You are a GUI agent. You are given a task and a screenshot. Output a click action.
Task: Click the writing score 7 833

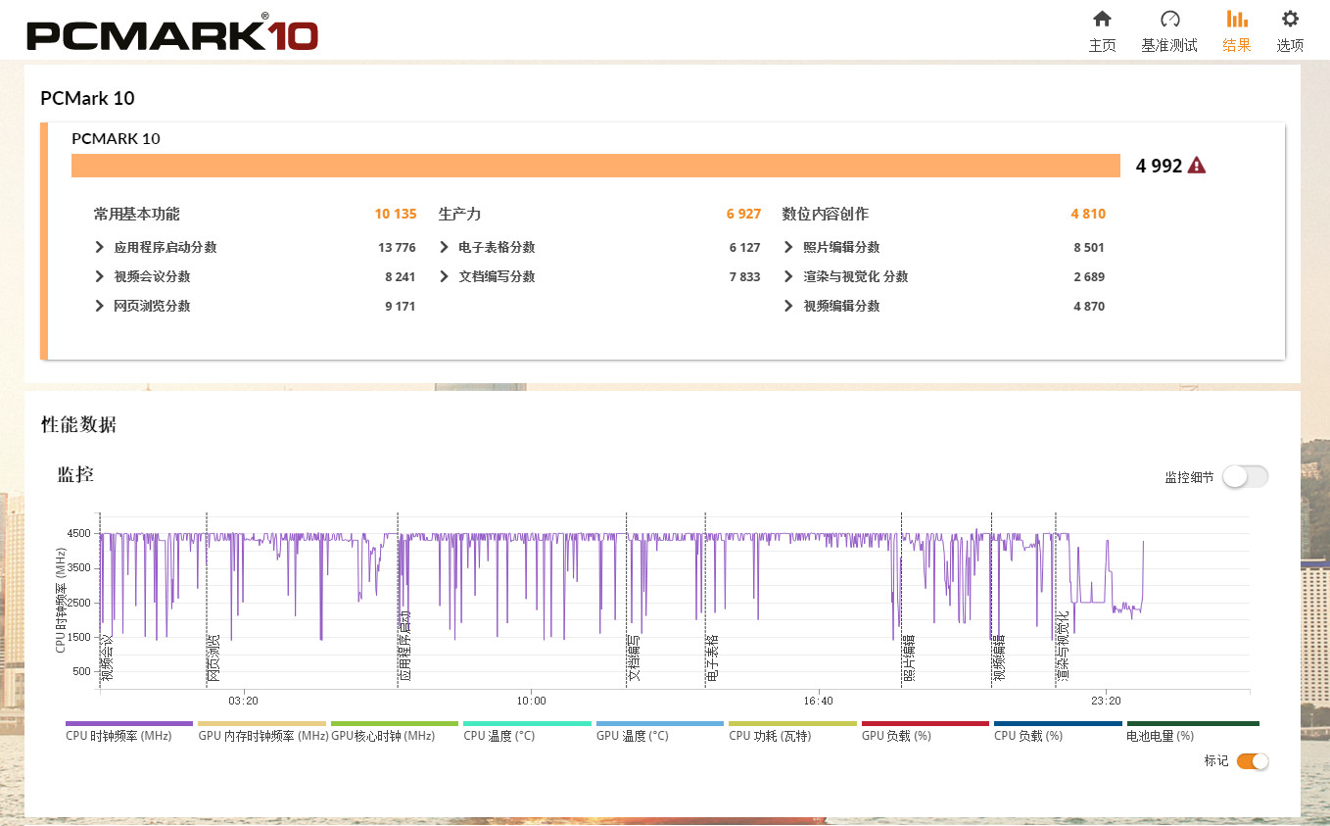click(744, 277)
